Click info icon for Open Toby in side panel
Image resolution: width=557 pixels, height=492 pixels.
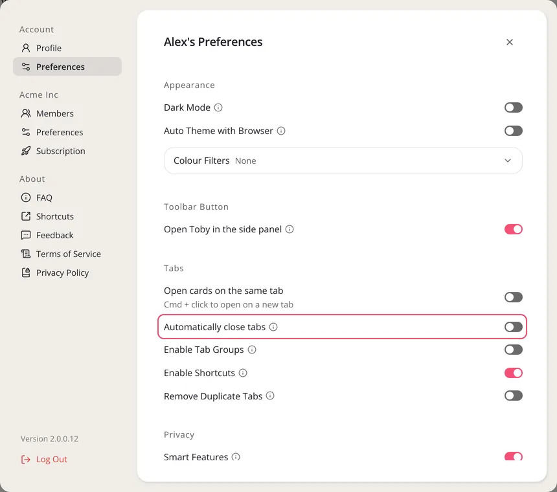tap(290, 229)
